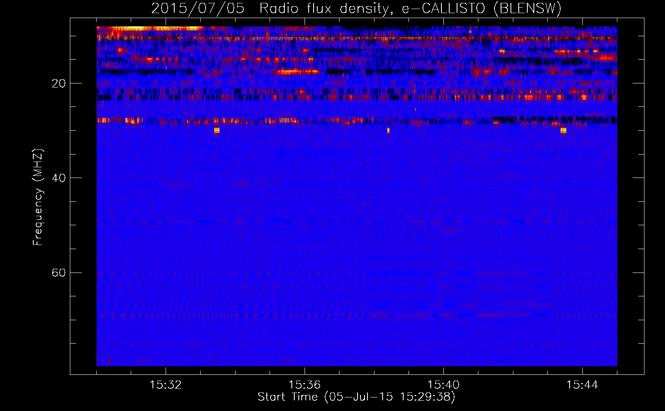Click the plot title "Radio flux density, e-CALLISTO (BLENSW)"
665x411 pixels.
pos(411,9)
